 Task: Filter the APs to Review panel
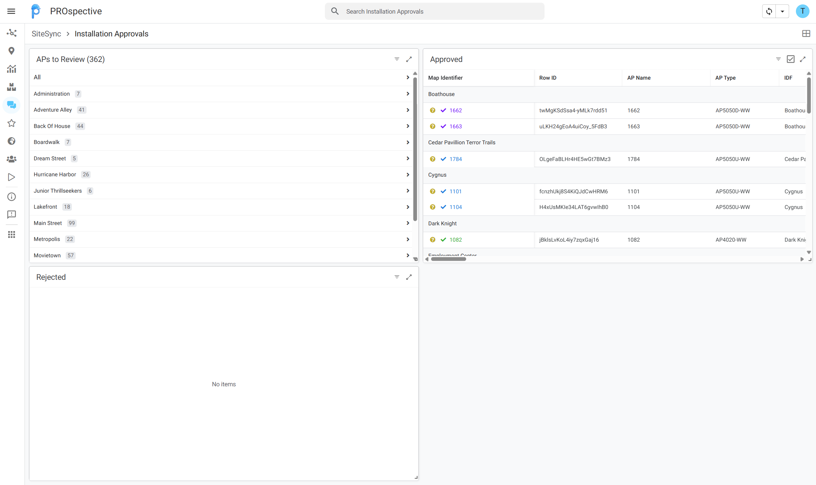(397, 59)
